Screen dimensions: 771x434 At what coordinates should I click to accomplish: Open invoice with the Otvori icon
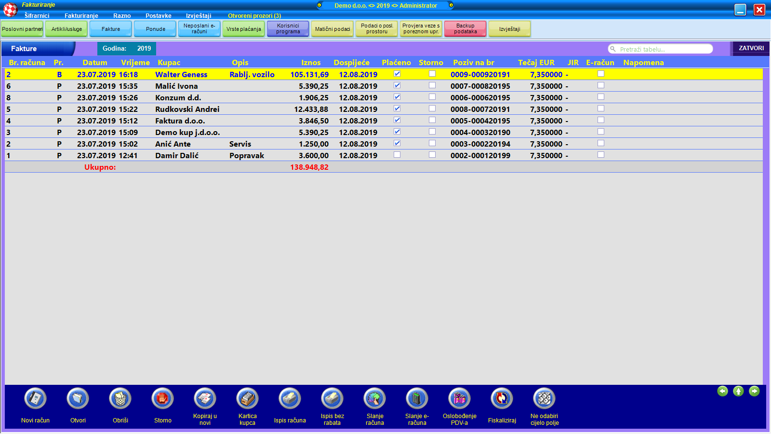pos(78,399)
